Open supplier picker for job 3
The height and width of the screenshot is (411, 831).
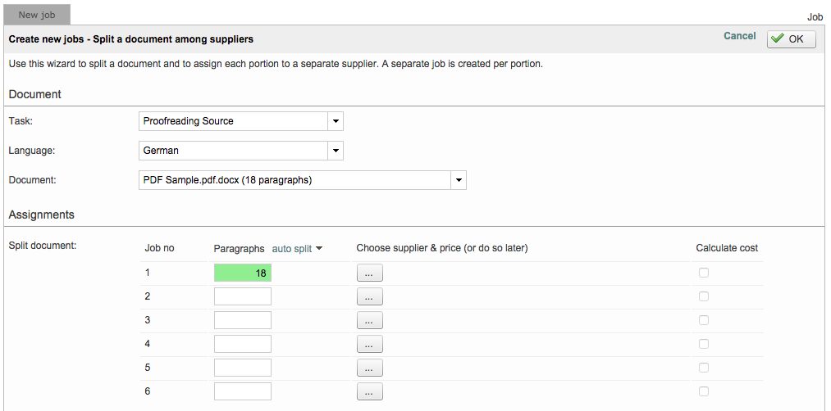(x=369, y=321)
